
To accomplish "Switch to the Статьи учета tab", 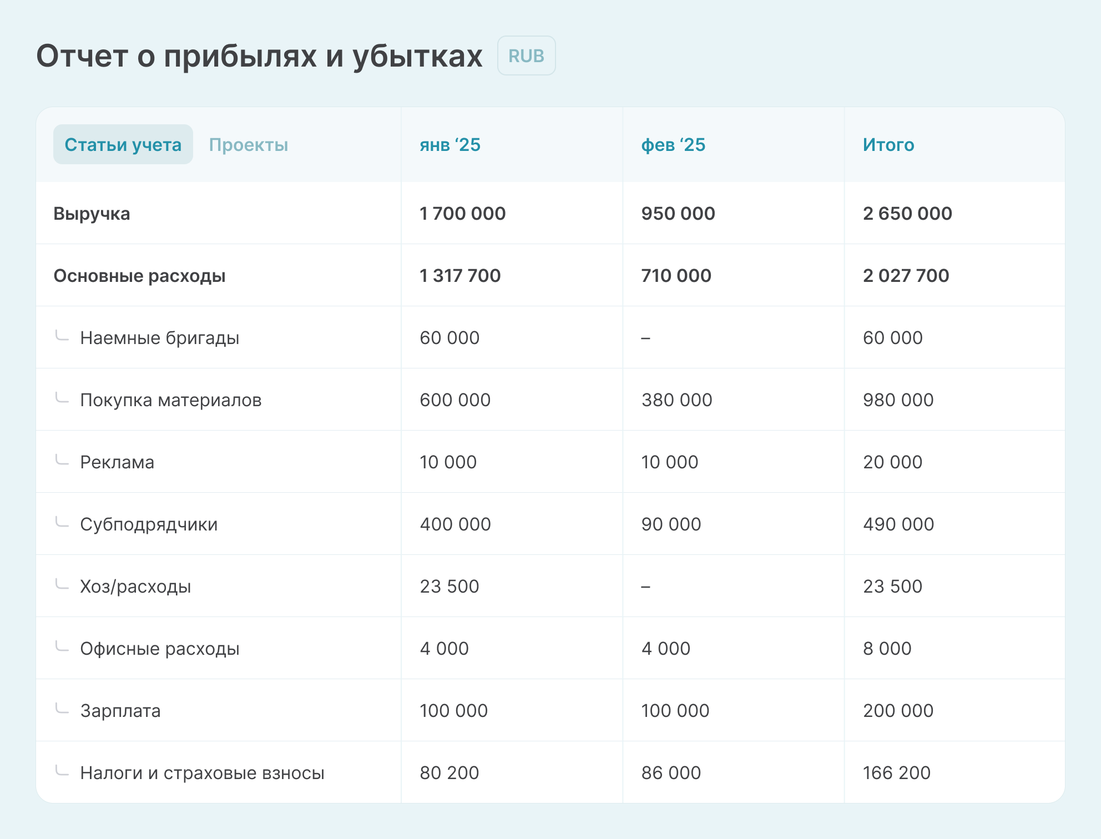I will (x=123, y=144).
